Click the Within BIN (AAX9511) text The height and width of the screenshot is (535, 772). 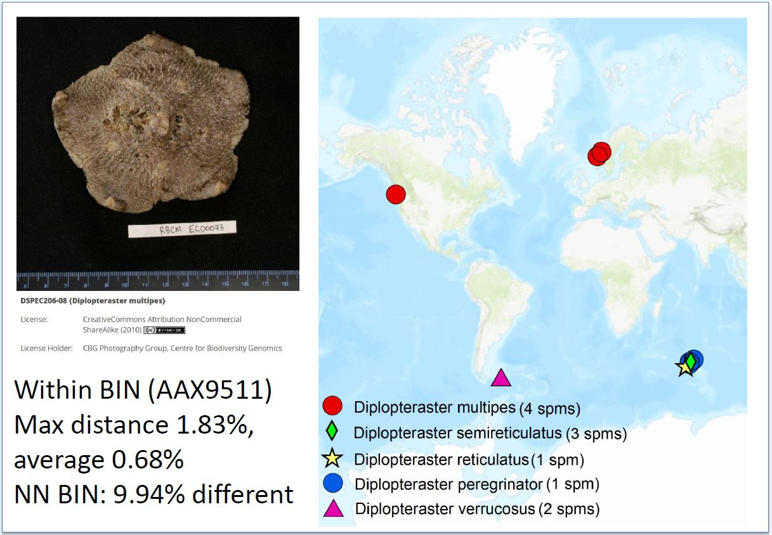pyautogui.click(x=143, y=390)
